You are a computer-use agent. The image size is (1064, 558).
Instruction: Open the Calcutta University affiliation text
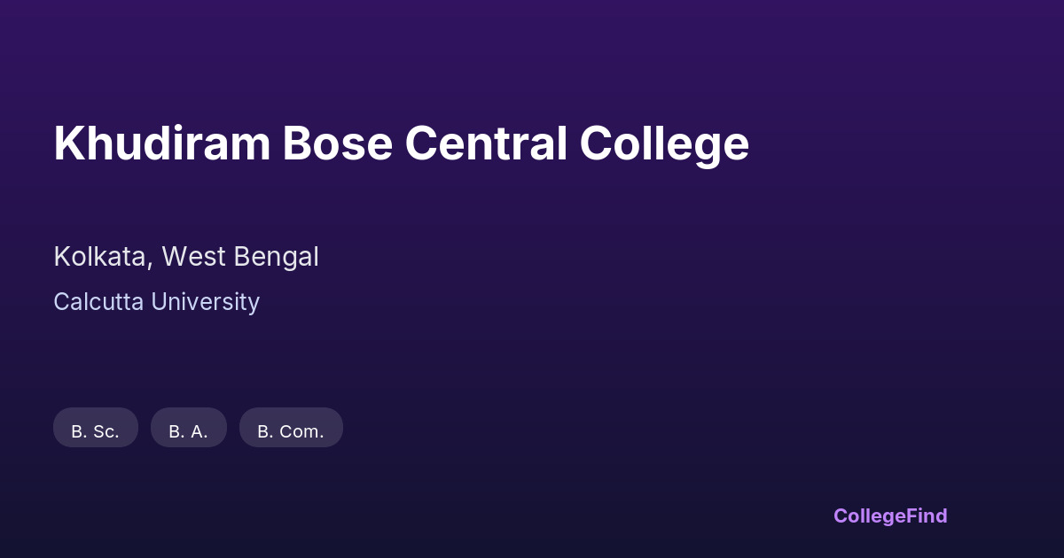156,302
